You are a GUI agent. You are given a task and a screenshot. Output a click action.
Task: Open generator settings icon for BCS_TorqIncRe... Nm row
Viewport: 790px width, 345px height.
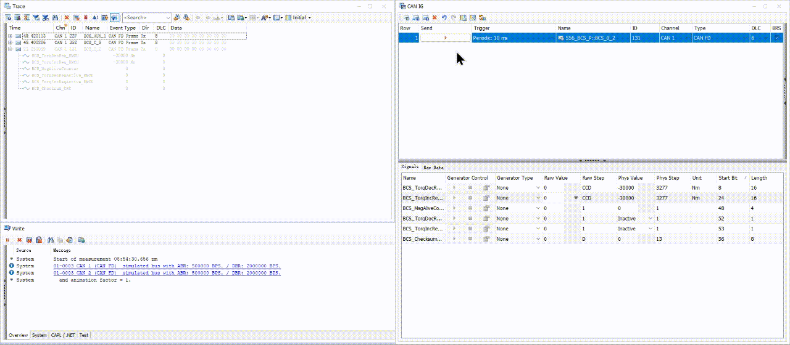point(486,198)
